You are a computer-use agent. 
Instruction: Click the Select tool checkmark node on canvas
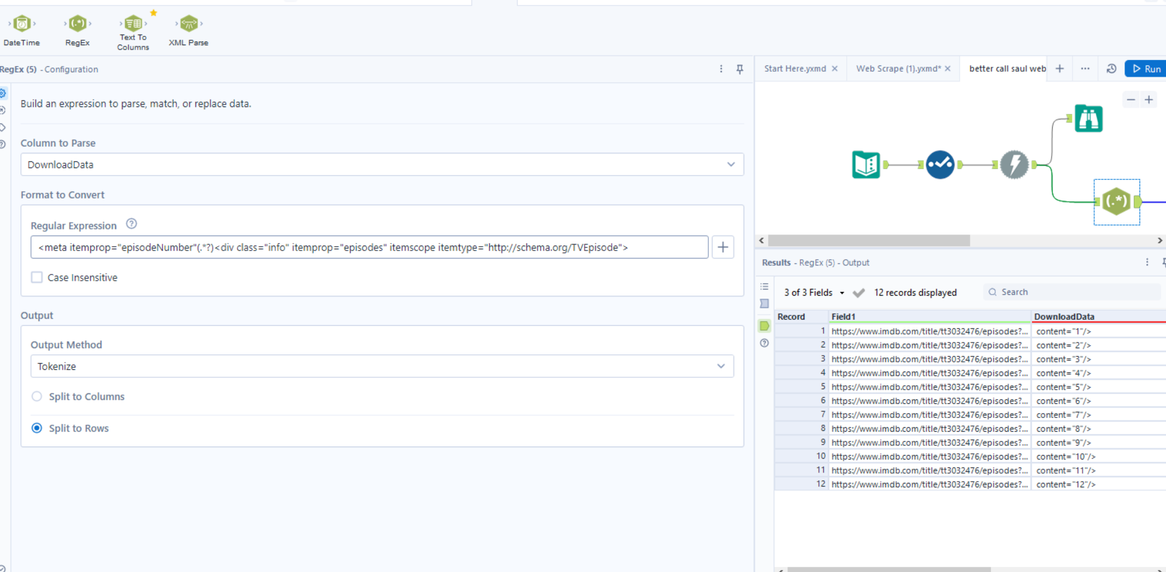(x=940, y=164)
